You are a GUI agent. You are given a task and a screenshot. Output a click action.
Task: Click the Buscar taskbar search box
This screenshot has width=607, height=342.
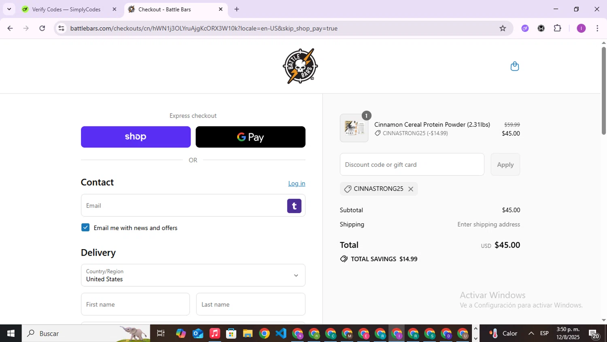86,333
